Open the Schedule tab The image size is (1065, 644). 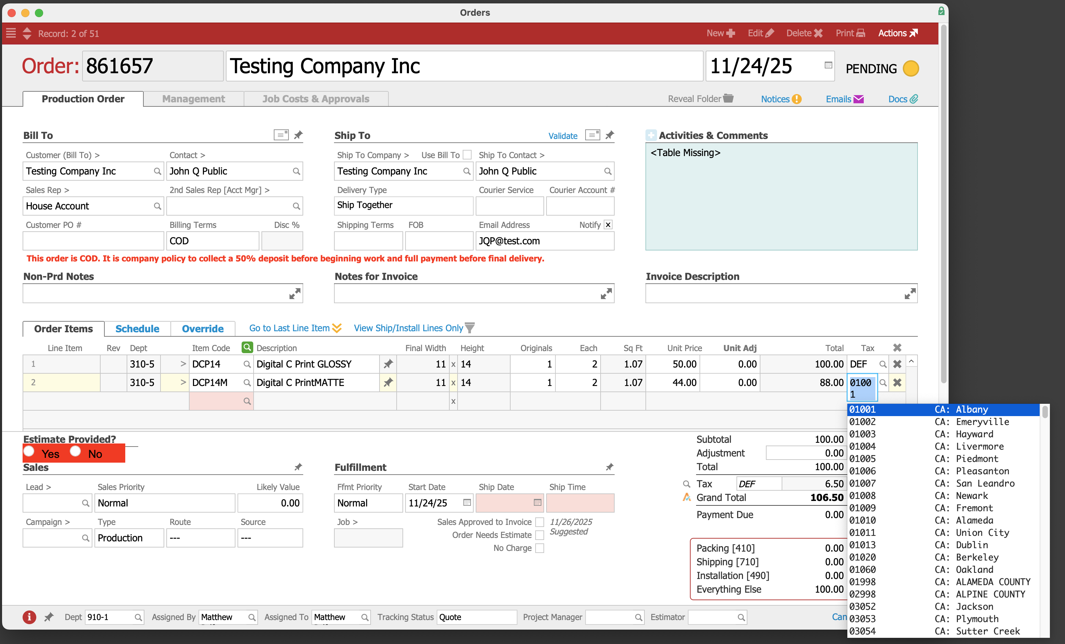click(x=137, y=329)
